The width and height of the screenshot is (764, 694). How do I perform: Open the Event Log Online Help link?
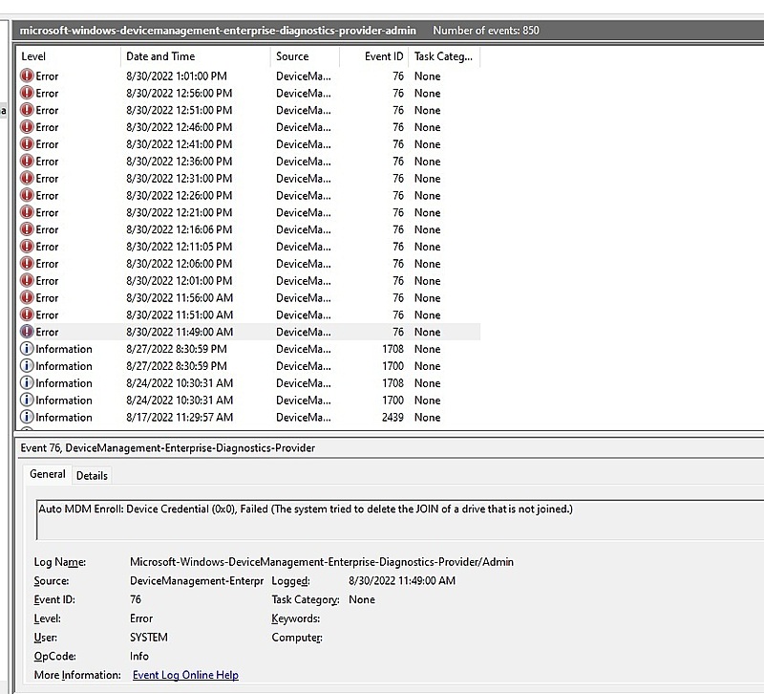pyautogui.click(x=185, y=675)
